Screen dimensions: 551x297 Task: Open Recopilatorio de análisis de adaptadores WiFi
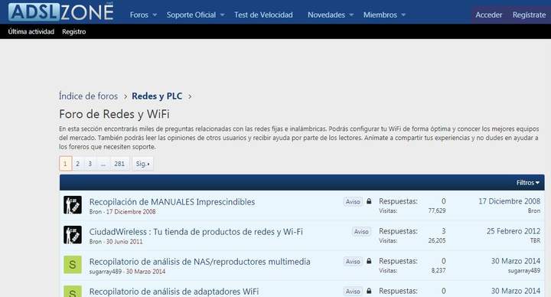click(x=174, y=292)
